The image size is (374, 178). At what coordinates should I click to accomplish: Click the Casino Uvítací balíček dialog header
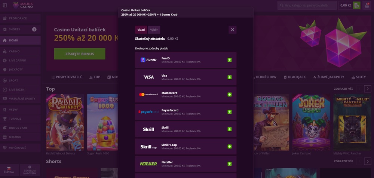(x=186, y=12)
